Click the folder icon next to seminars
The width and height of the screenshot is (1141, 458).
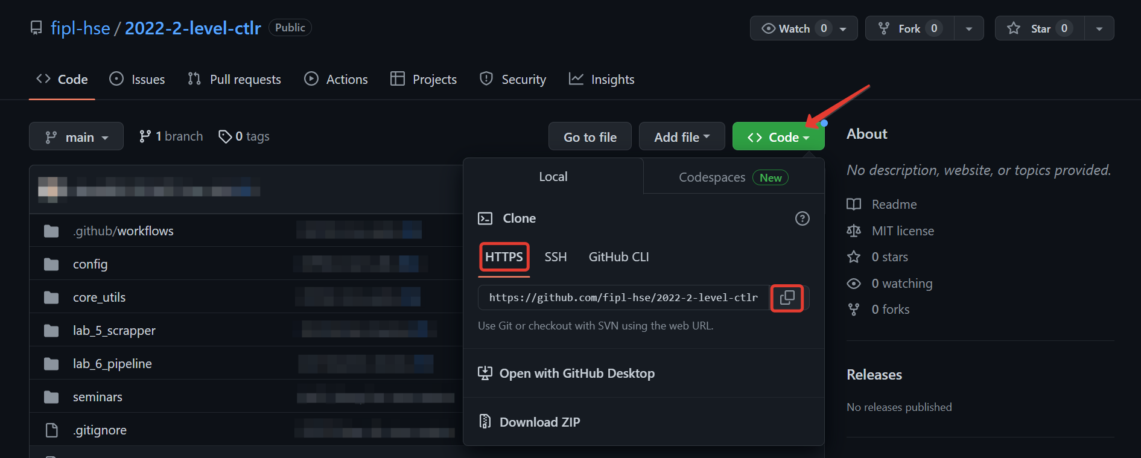pos(51,397)
